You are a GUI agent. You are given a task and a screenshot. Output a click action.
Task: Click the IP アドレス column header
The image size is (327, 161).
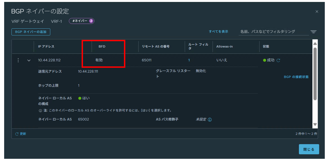(x=46, y=46)
